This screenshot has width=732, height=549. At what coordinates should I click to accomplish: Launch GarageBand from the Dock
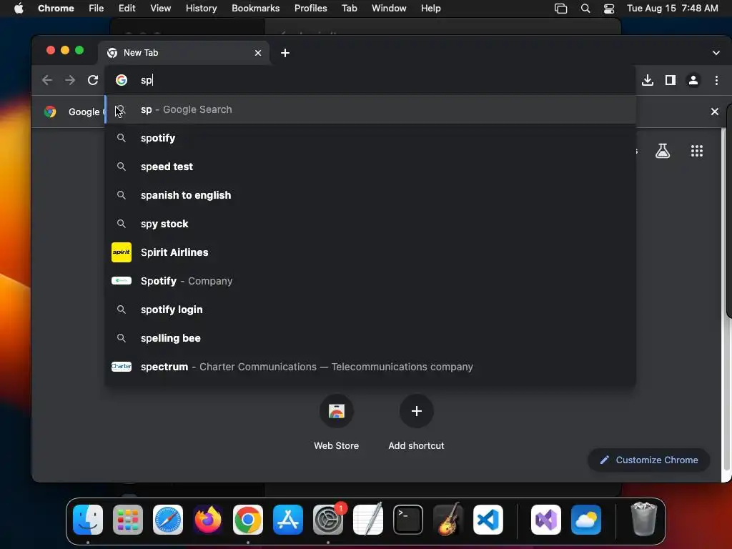[x=448, y=519]
